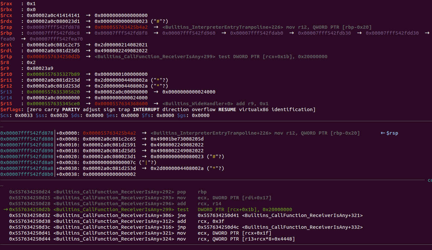Click the $rax register name
The image size is (432, 250).
(x=7, y=4)
